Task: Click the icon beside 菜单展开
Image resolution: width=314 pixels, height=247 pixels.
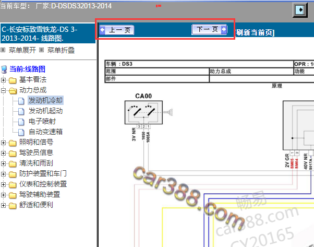Action: point(3,50)
